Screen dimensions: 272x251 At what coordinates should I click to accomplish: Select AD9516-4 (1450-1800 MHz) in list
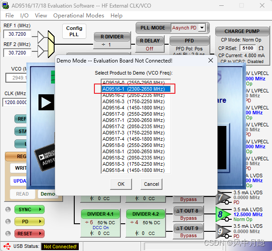click(x=136, y=108)
